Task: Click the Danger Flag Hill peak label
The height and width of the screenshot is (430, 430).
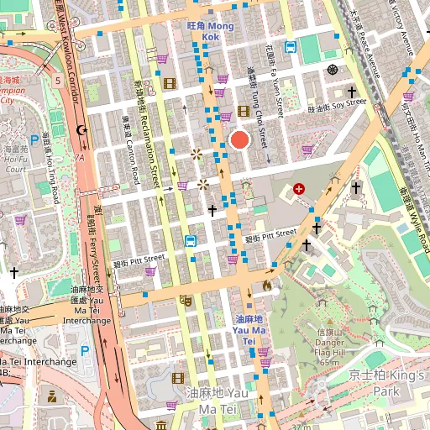Action: (x=329, y=347)
